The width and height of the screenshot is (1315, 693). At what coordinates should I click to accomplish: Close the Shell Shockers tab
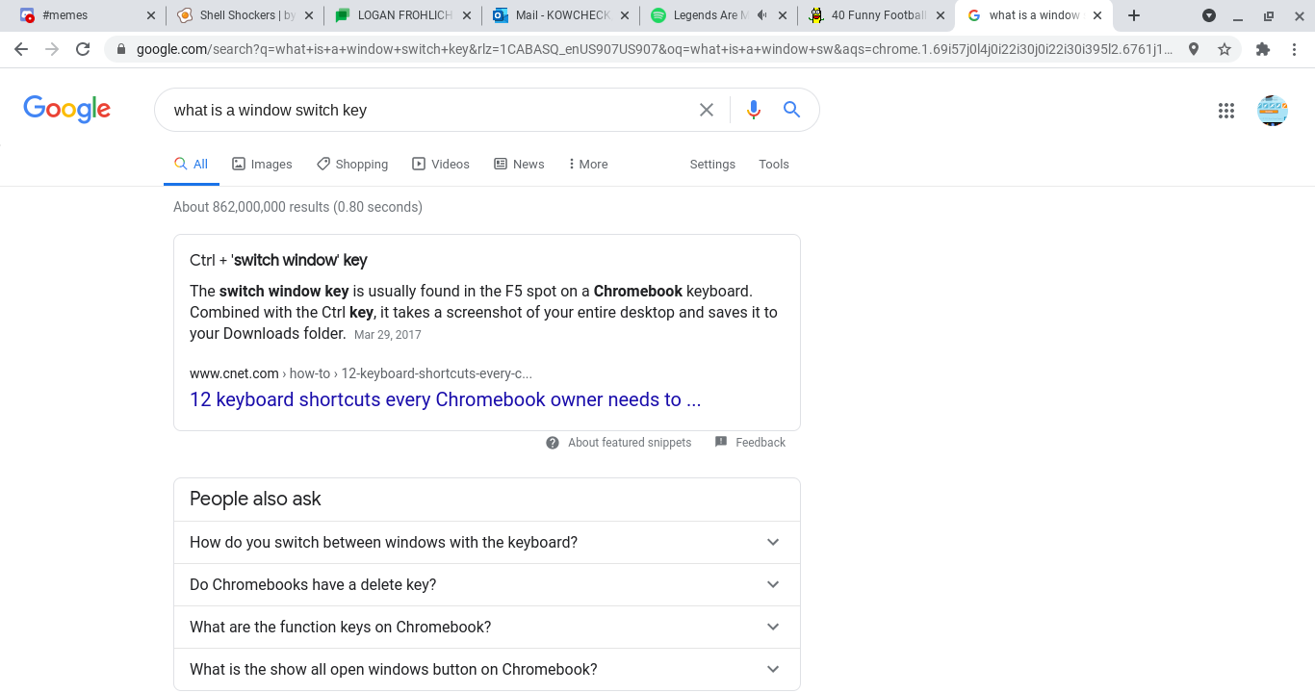[308, 15]
